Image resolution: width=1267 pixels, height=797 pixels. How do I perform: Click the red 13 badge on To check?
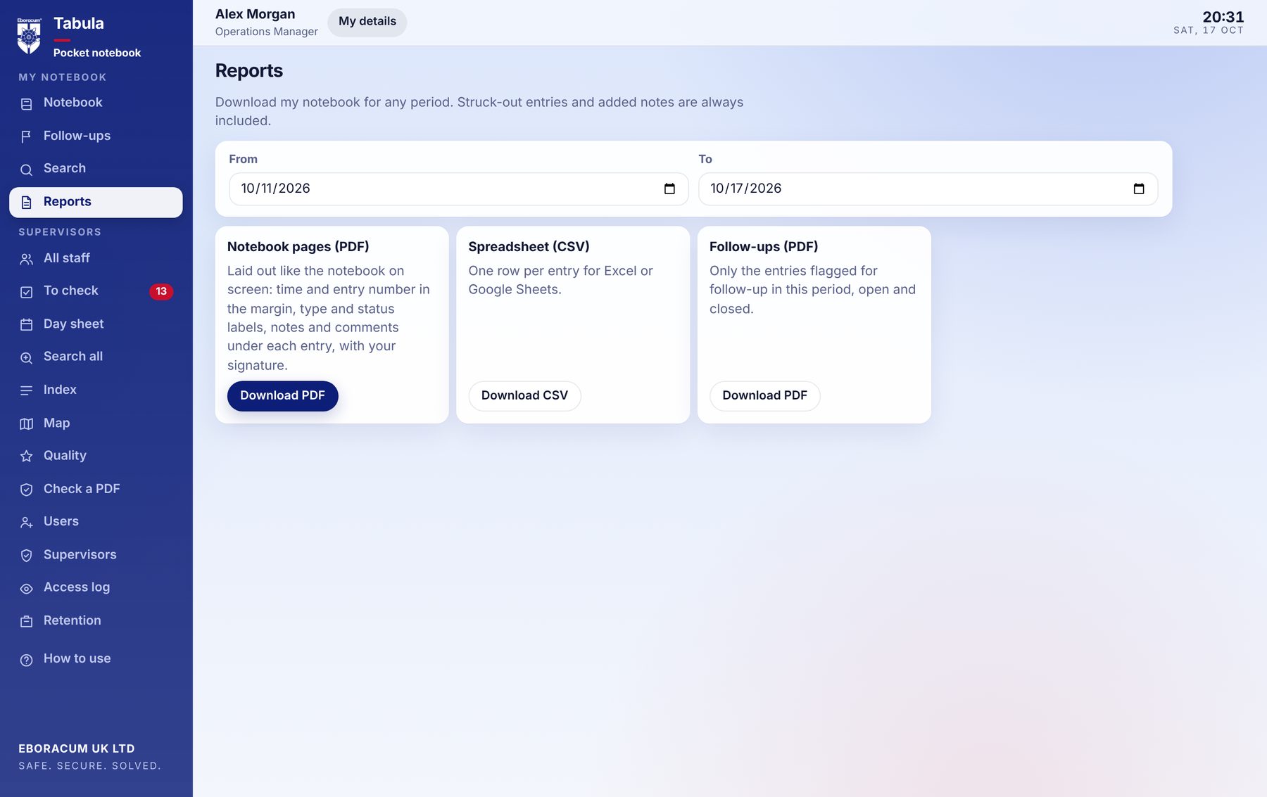(x=161, y=291)
